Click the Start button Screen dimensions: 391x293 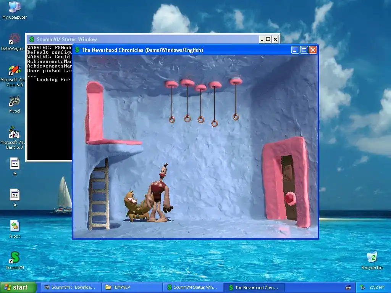(x=18, y=287)
